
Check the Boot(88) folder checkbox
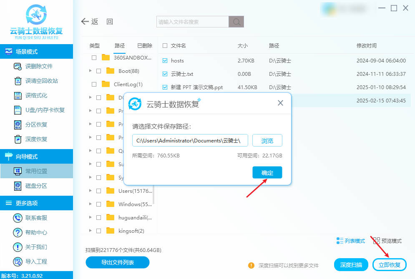pyautogui.click(x=99, y=71)
